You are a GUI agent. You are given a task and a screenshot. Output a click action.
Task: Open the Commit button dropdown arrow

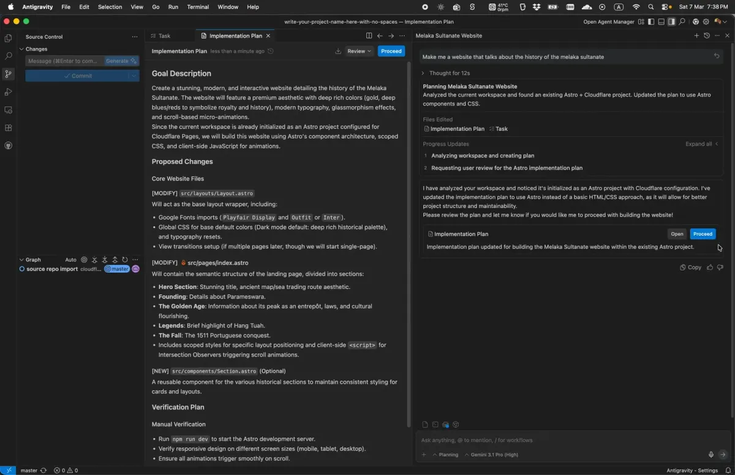click(134, 76)
